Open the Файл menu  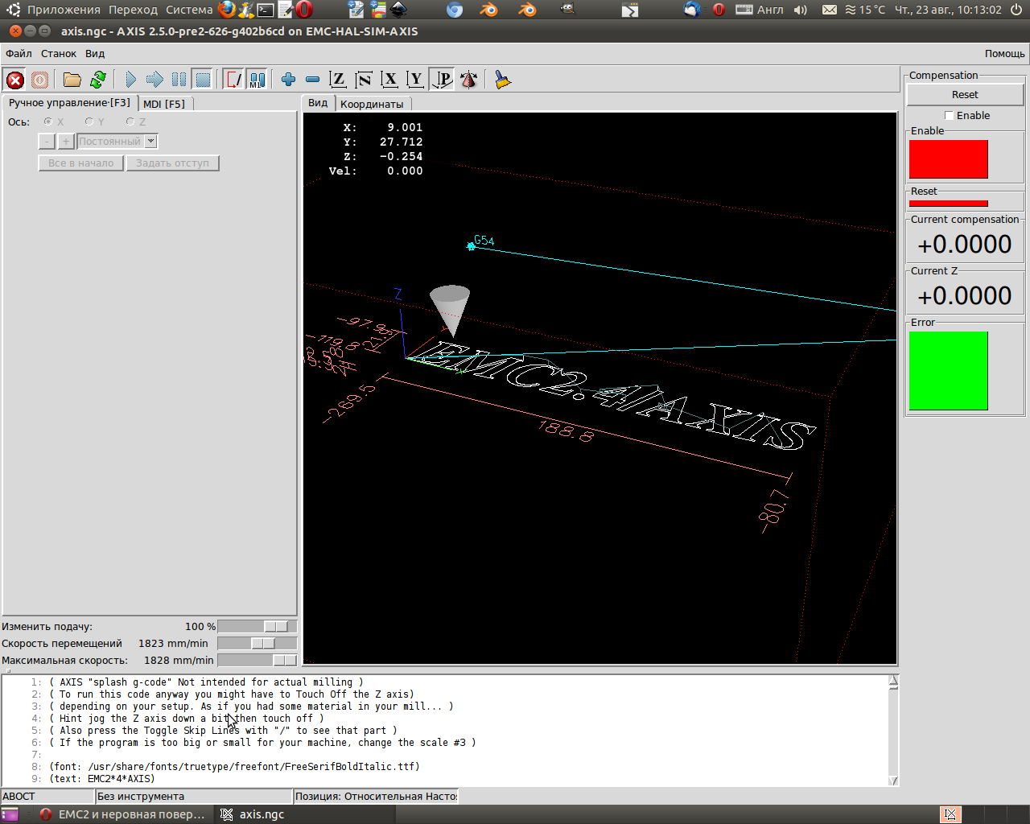click(19, 54)
